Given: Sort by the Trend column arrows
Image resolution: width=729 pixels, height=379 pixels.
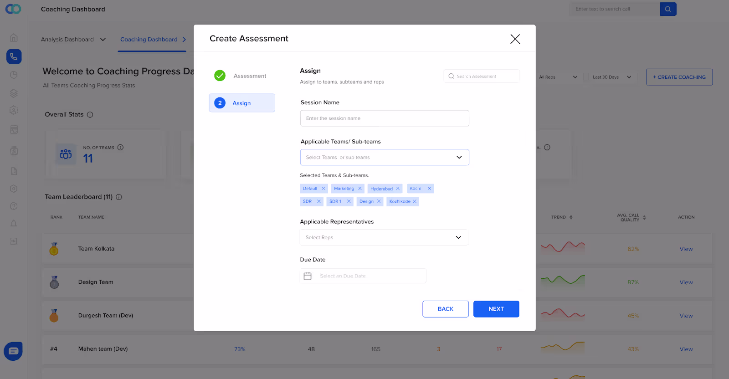Looking at the screenshot, I should (x=571, y=217).
